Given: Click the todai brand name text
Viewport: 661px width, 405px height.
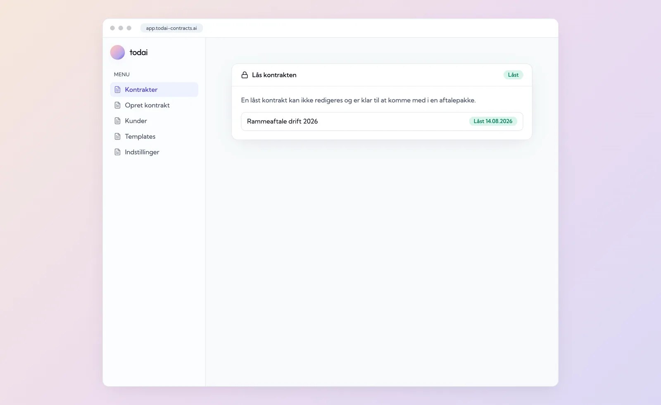Looking at the screenshot, I should [x=138, y=52].
